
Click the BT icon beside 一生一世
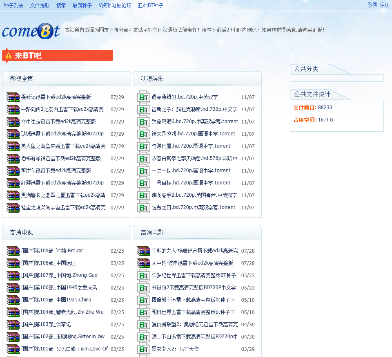143,171
